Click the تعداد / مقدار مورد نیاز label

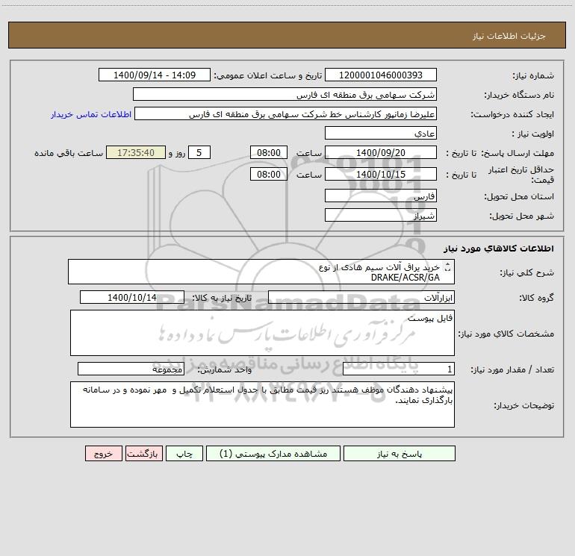tap(512, 369)
